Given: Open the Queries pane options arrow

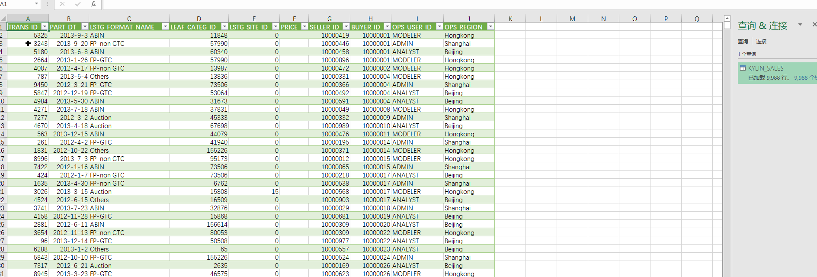Looking at the screenshot, I should (800, 25).
